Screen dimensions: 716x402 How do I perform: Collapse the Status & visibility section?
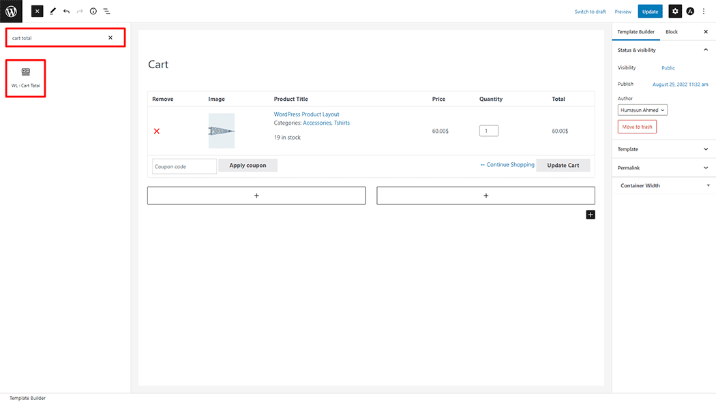pos(705,50)
